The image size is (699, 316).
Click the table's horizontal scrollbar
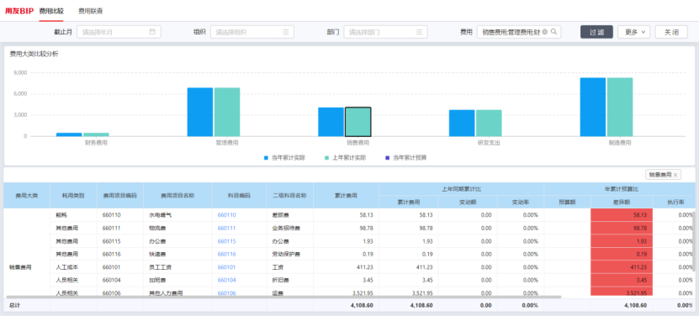283,297
